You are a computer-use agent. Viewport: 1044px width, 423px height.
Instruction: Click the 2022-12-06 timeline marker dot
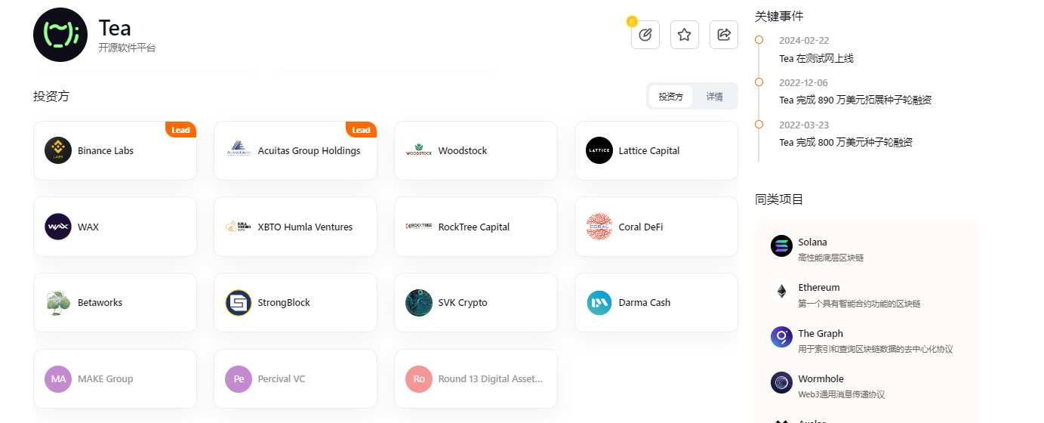759,82
